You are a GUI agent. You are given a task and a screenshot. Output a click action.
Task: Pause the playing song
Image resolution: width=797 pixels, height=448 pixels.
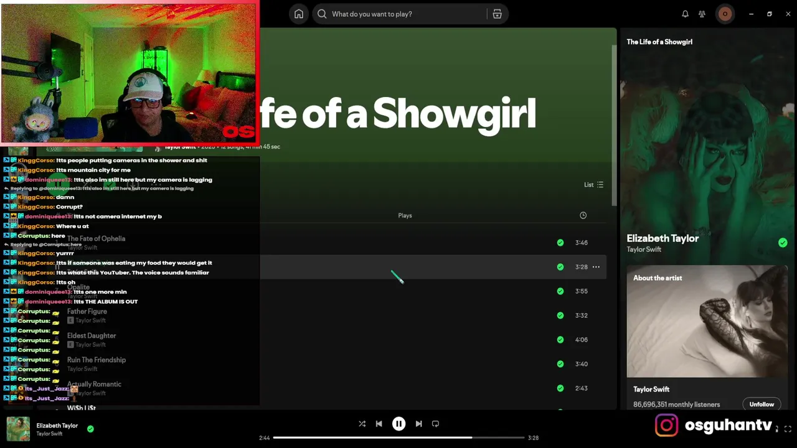pos(398,424)
